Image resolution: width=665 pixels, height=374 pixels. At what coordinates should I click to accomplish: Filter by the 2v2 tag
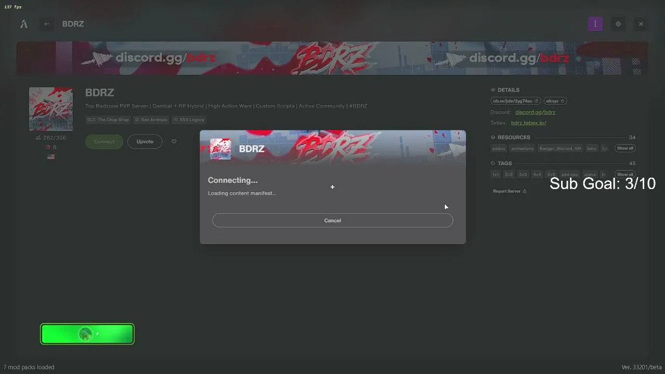point(509,175)
